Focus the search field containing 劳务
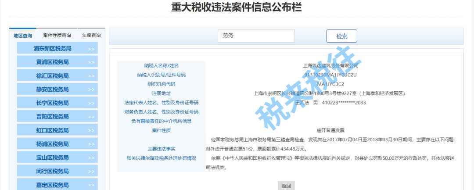The height and width of the screenshot is (190, 474). [x=256, y=36]
